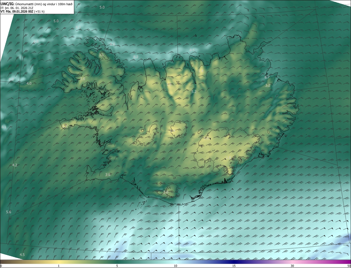
Task: Click the 'IT: þri. 06. 01. 2026 21Z' line
Action: pos(18,8)
